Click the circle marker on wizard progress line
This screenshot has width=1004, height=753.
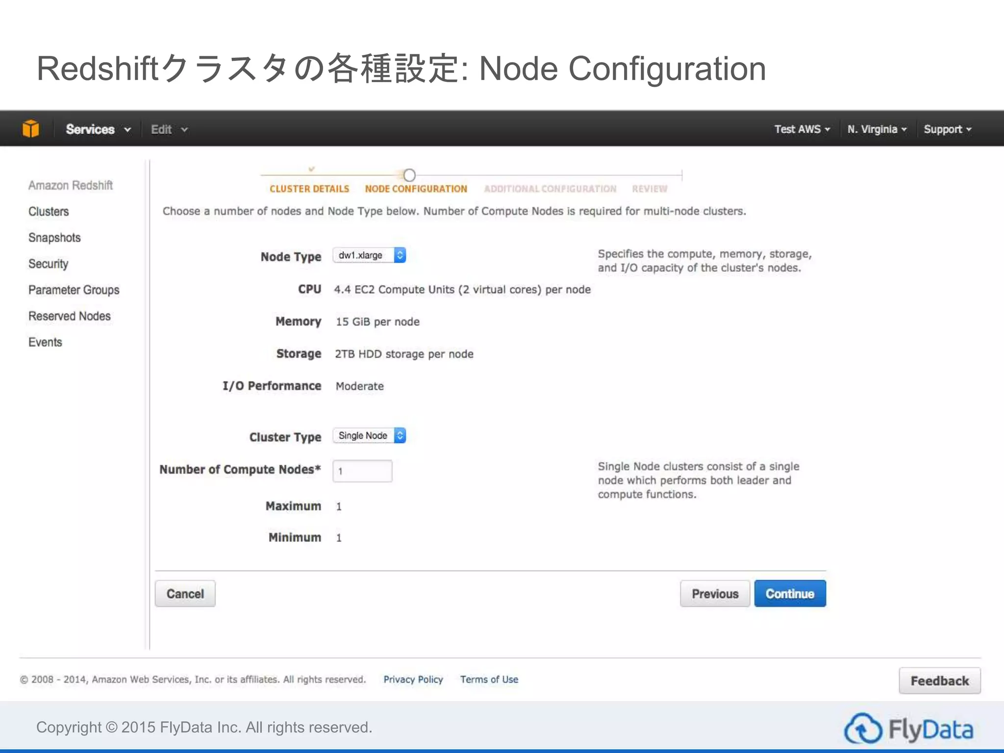coord(409,175)
